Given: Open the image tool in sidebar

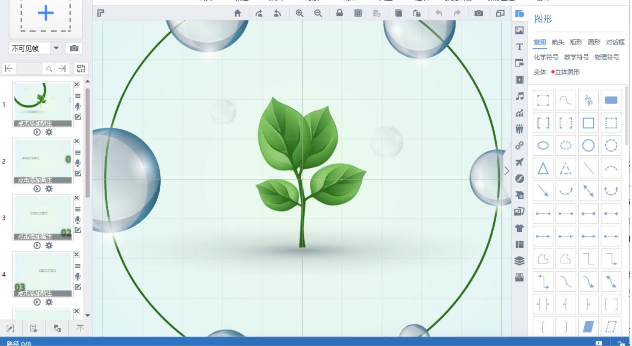Looking at the screenshot, I should click(520, 30).
